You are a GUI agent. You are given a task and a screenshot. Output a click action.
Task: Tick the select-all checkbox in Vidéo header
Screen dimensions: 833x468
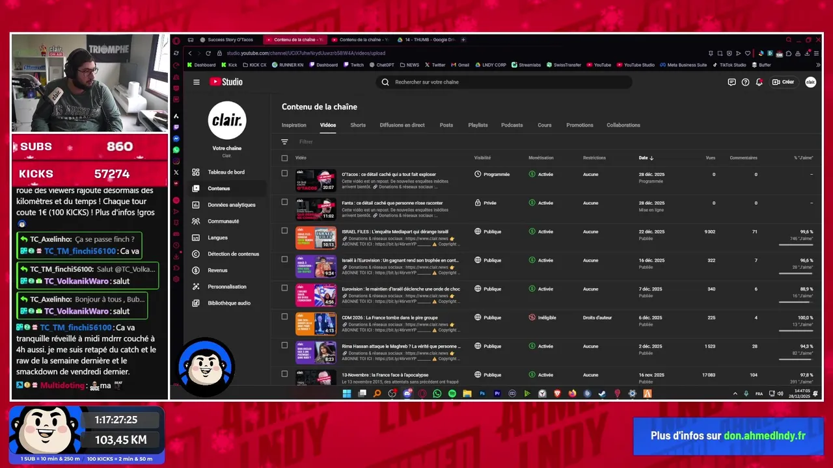pyautogui.click(x=284, y=158)
